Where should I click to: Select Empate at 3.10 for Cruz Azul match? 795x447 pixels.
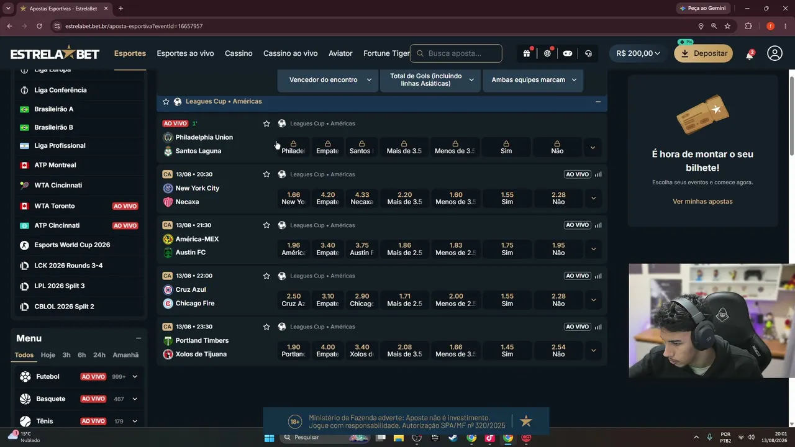pos(327,300)
